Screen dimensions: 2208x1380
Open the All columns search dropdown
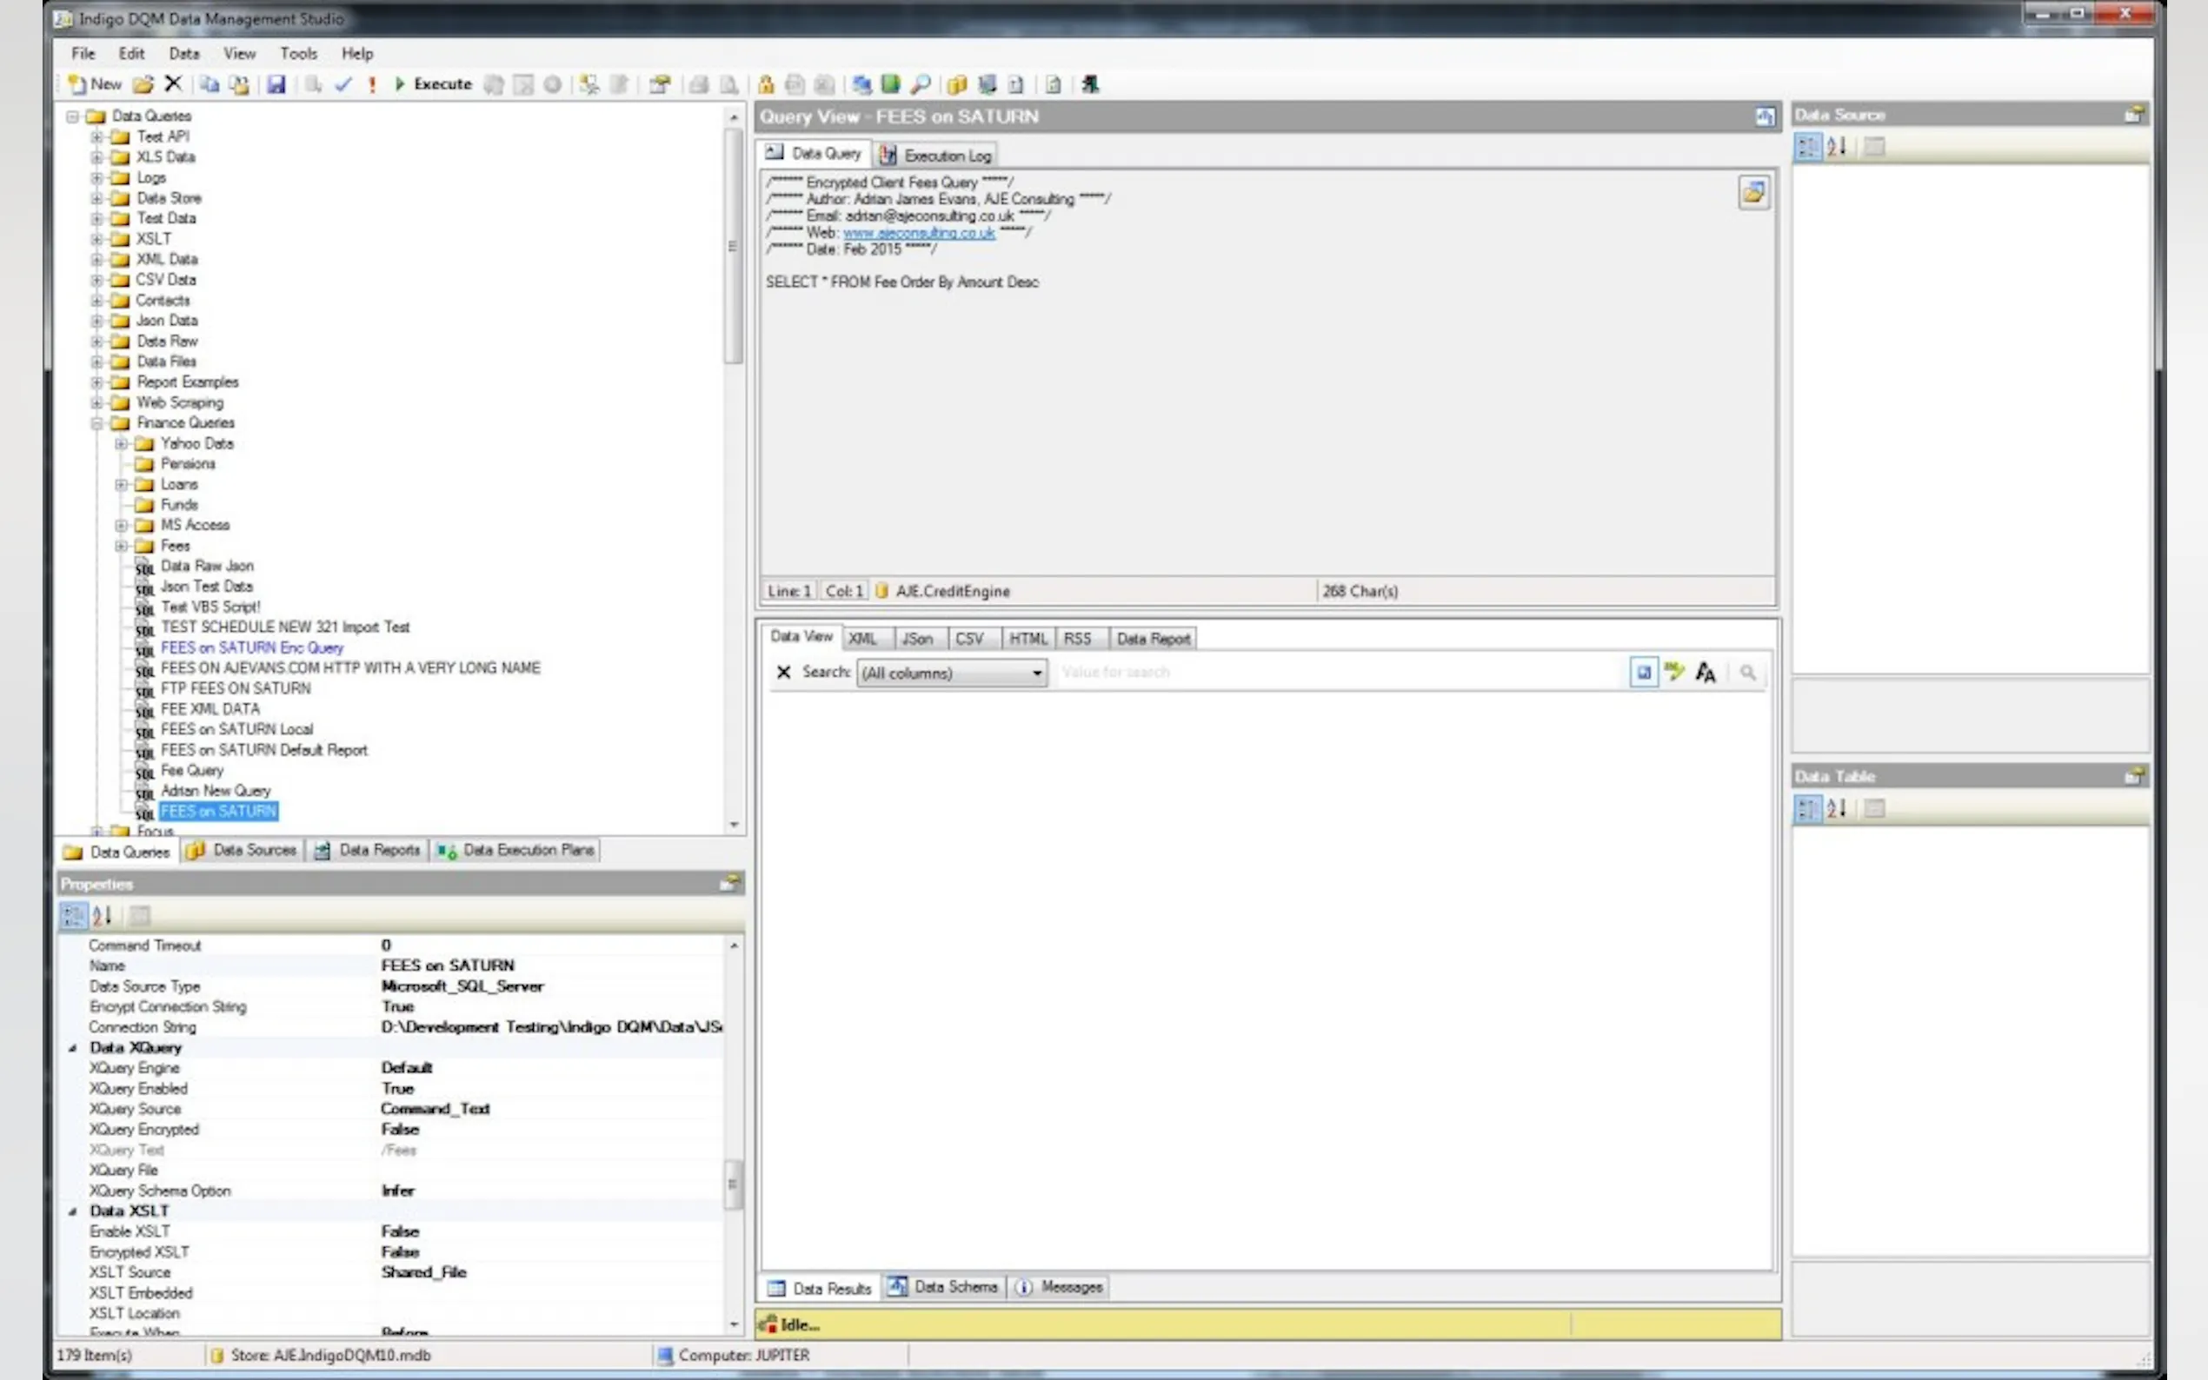pyautogui.click(x=1037, y=673)
